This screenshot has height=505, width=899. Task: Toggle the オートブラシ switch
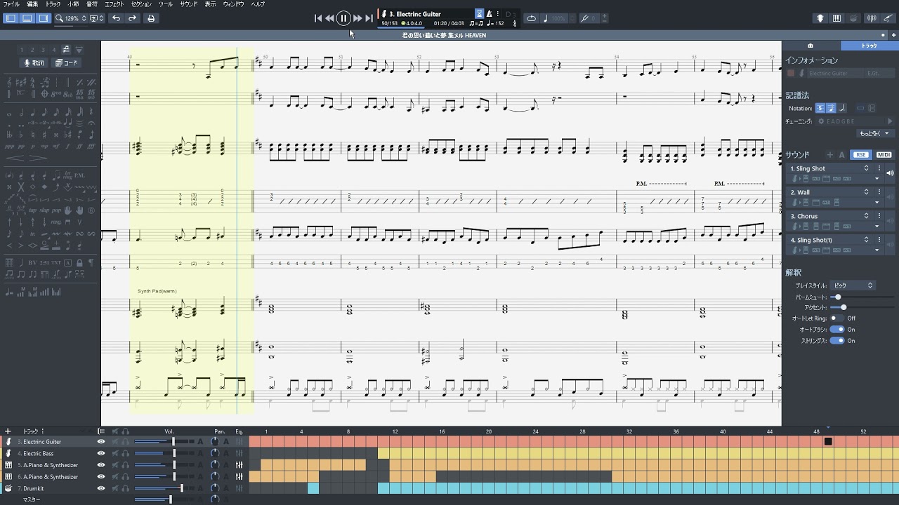point(837,330)
